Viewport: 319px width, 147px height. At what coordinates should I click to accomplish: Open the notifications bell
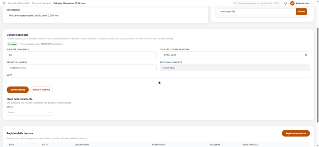(x=286, y=3)
